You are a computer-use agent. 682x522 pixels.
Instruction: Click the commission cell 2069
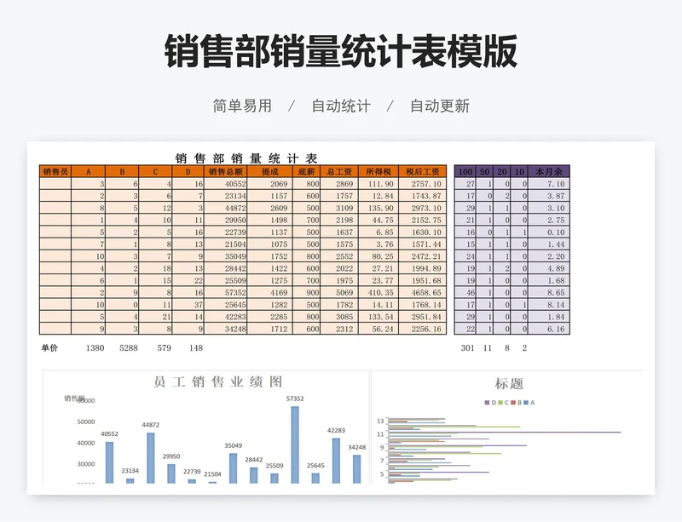269,184
